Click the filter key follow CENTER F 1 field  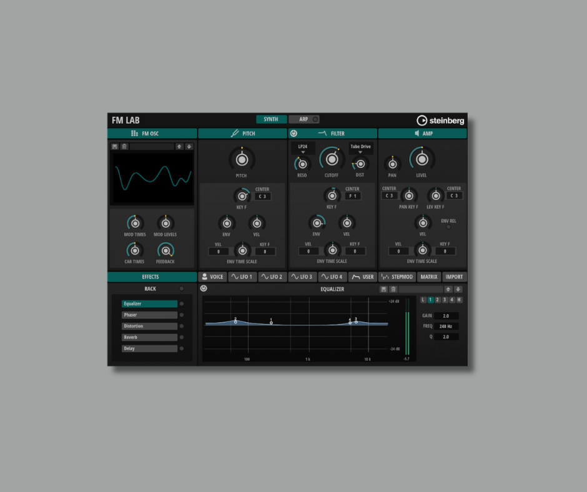pyautogui.click(x=353, y=196)
